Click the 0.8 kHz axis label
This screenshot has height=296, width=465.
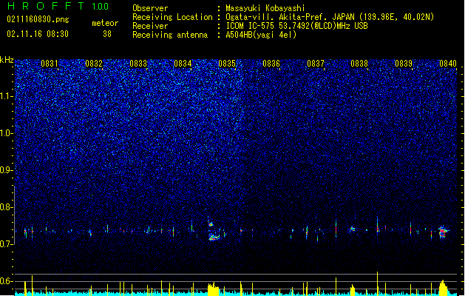pos(6,207)
